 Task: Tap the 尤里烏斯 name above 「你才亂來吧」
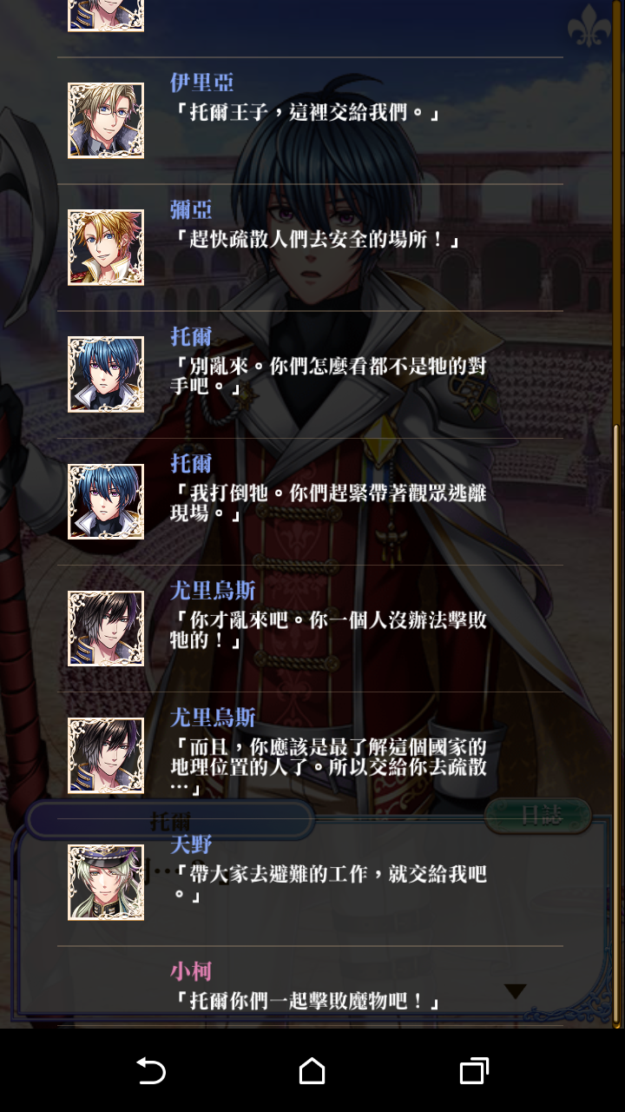coord(213,591)
